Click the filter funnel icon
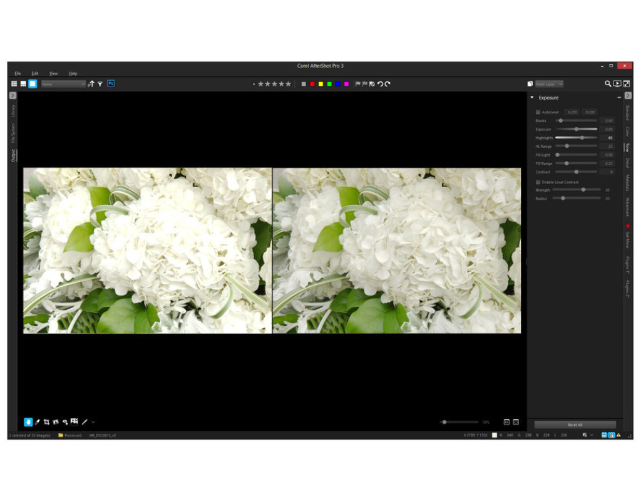Image resolution: width=641 pixels, height=501 pixels. coord(100,84)
